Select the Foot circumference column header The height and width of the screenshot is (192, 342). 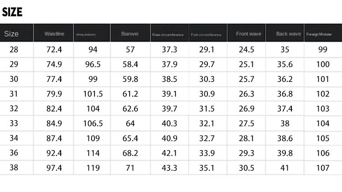[x=206, y=35]
